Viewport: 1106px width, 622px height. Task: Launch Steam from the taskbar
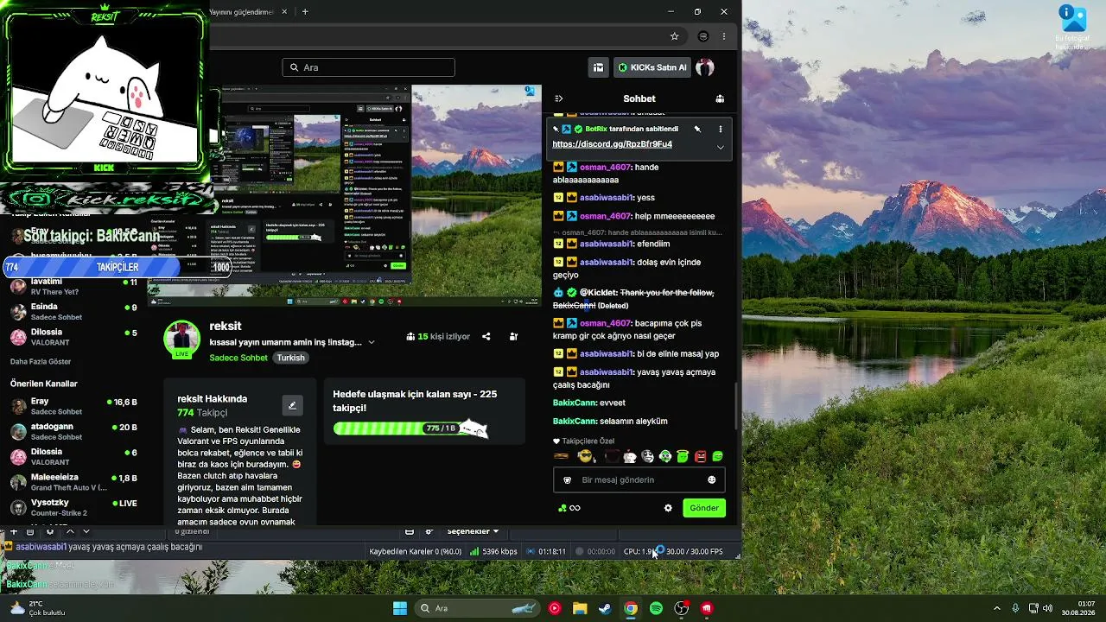point(605,608)
